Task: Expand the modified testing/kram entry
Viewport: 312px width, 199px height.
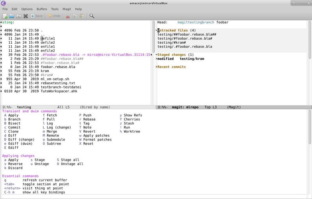Action: click(x=157, y=59)
